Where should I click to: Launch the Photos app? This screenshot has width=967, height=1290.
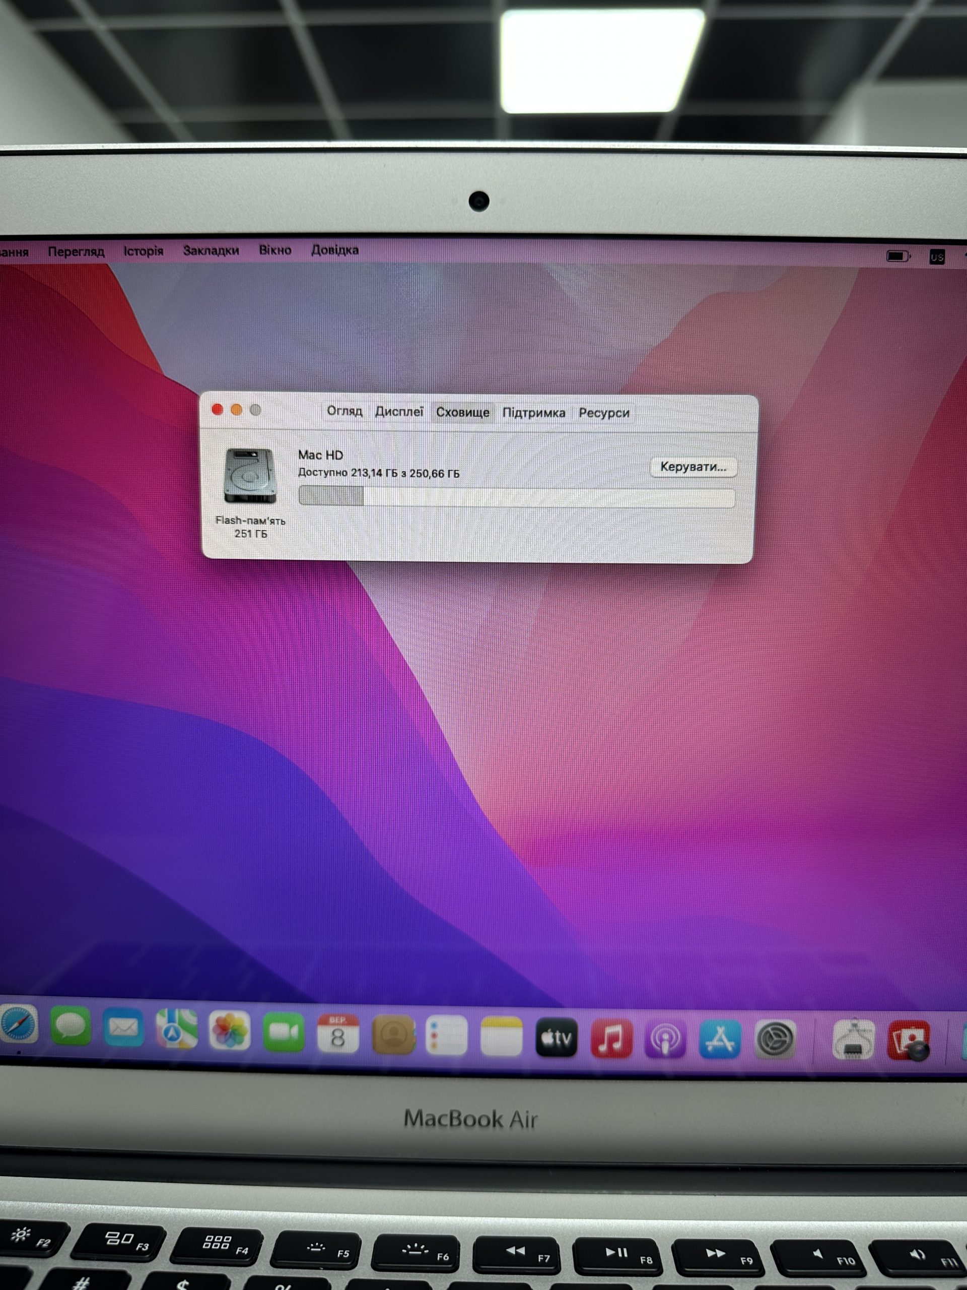[230, 1030]
